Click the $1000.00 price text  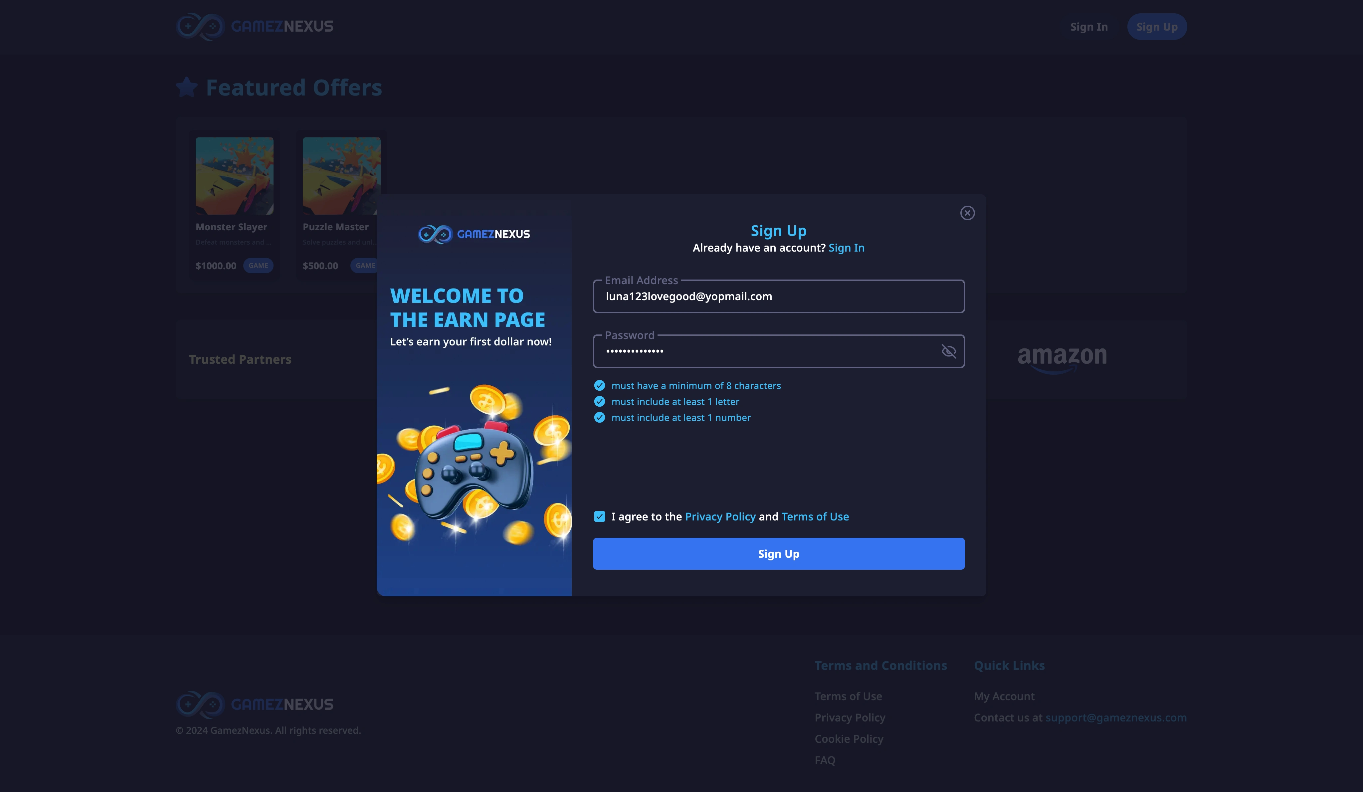click(x=216, y=266)
